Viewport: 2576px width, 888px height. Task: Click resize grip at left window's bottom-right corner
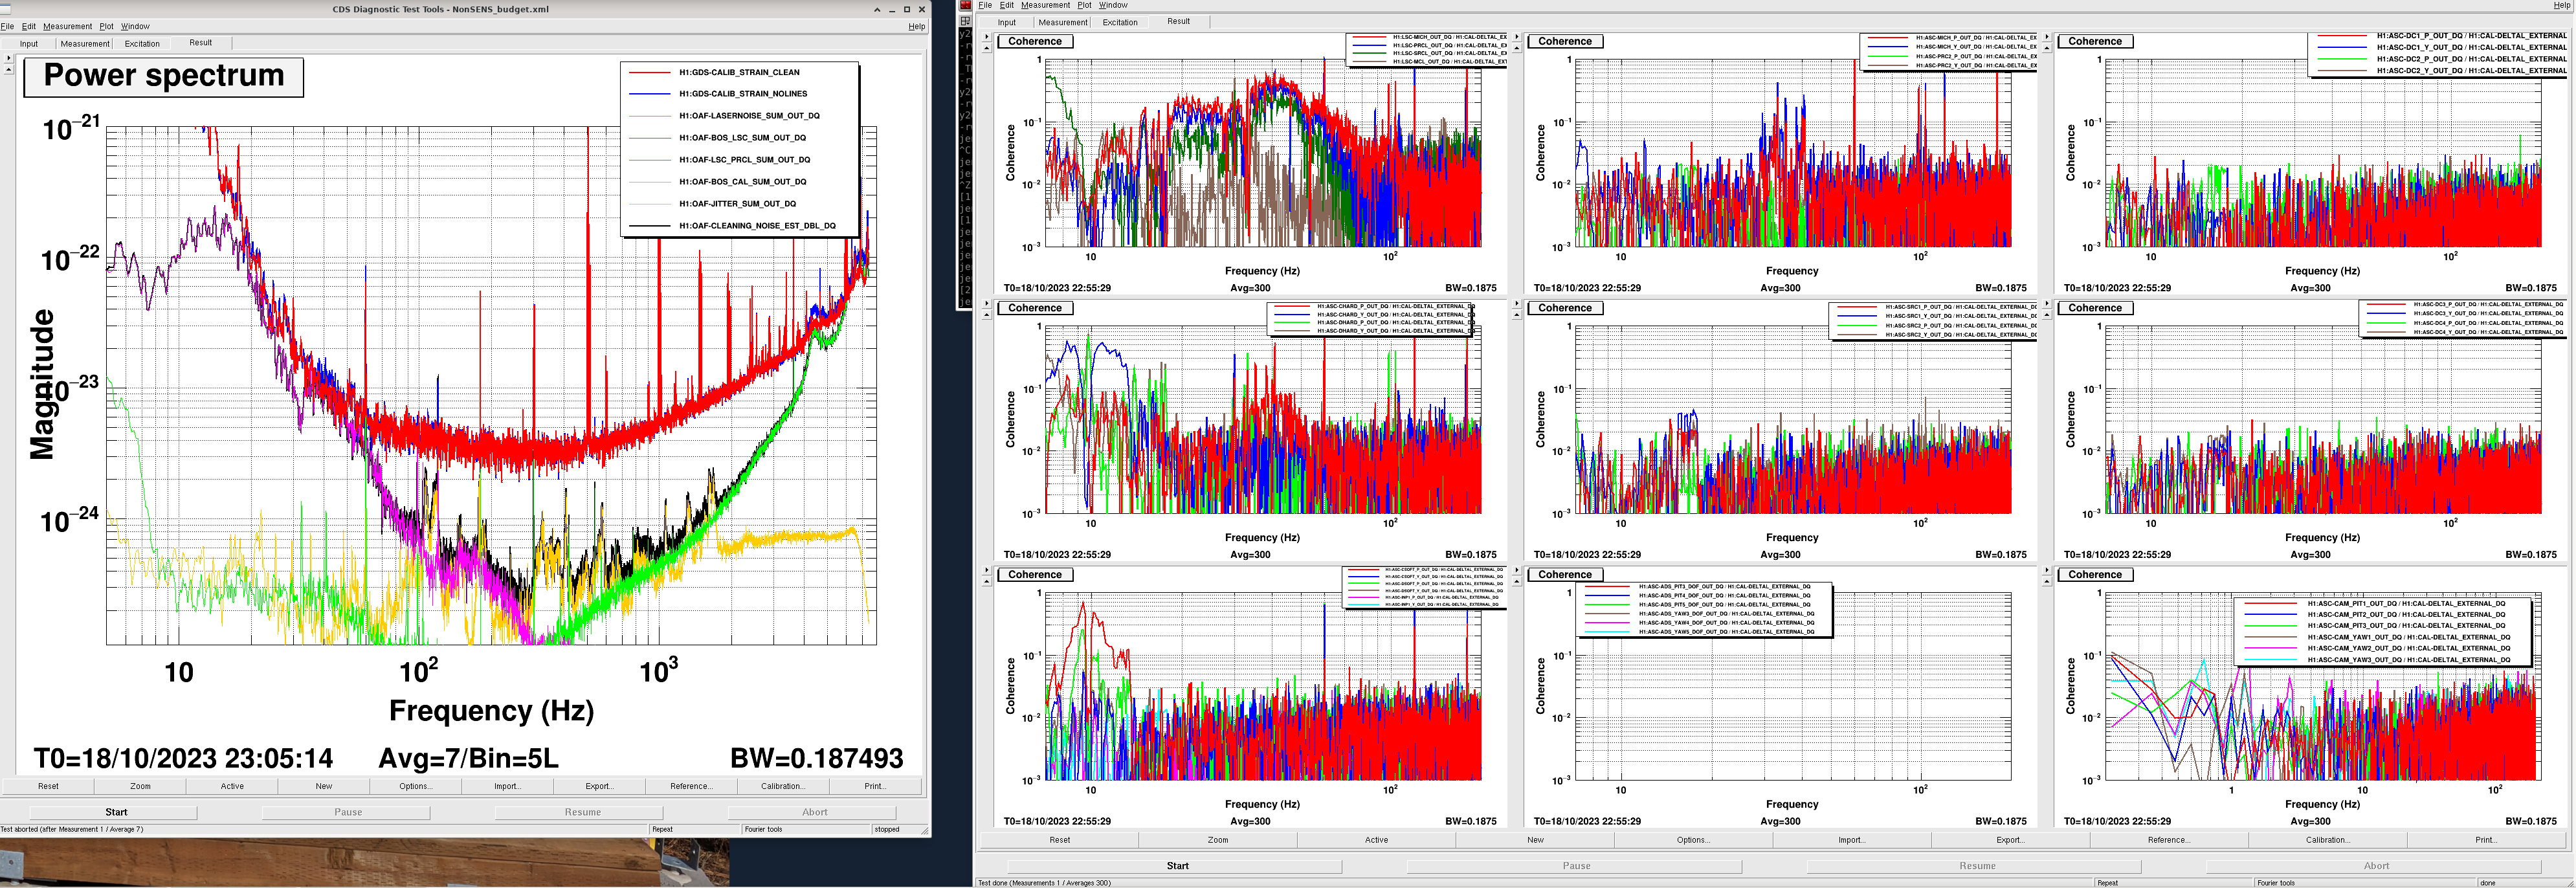tap(925, 831)
